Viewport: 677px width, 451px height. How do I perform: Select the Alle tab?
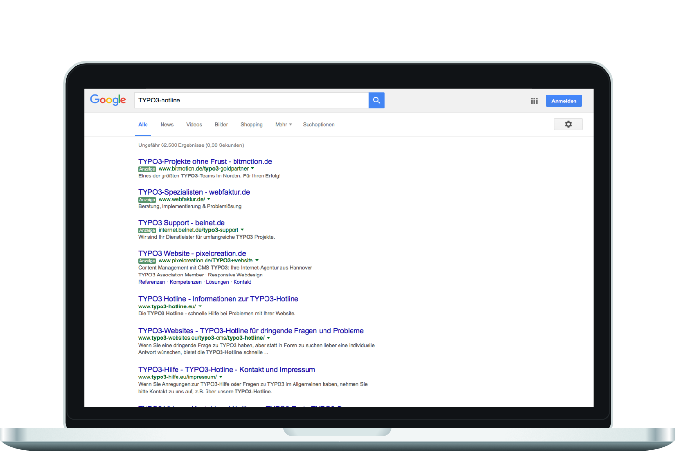[143, 125]
